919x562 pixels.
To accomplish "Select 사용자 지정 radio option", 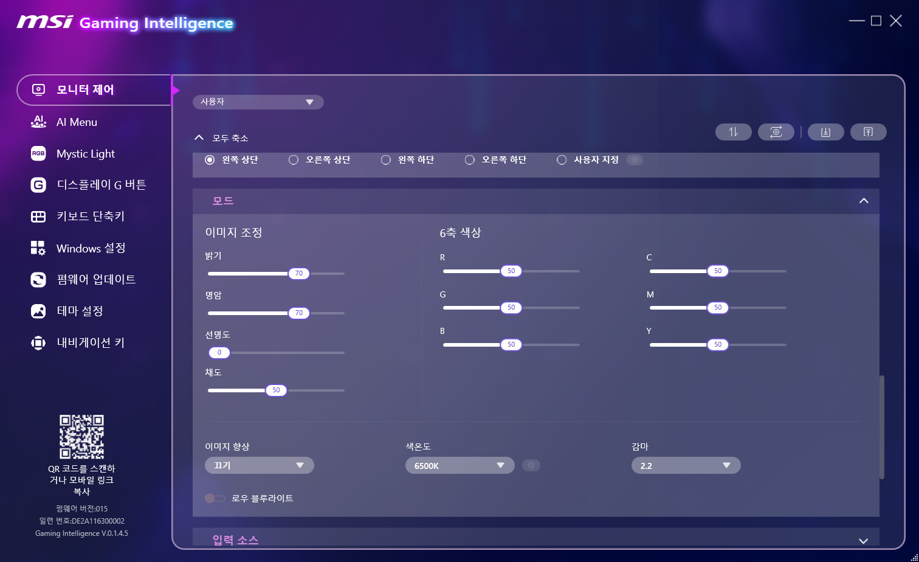I will tap(562, 160).
